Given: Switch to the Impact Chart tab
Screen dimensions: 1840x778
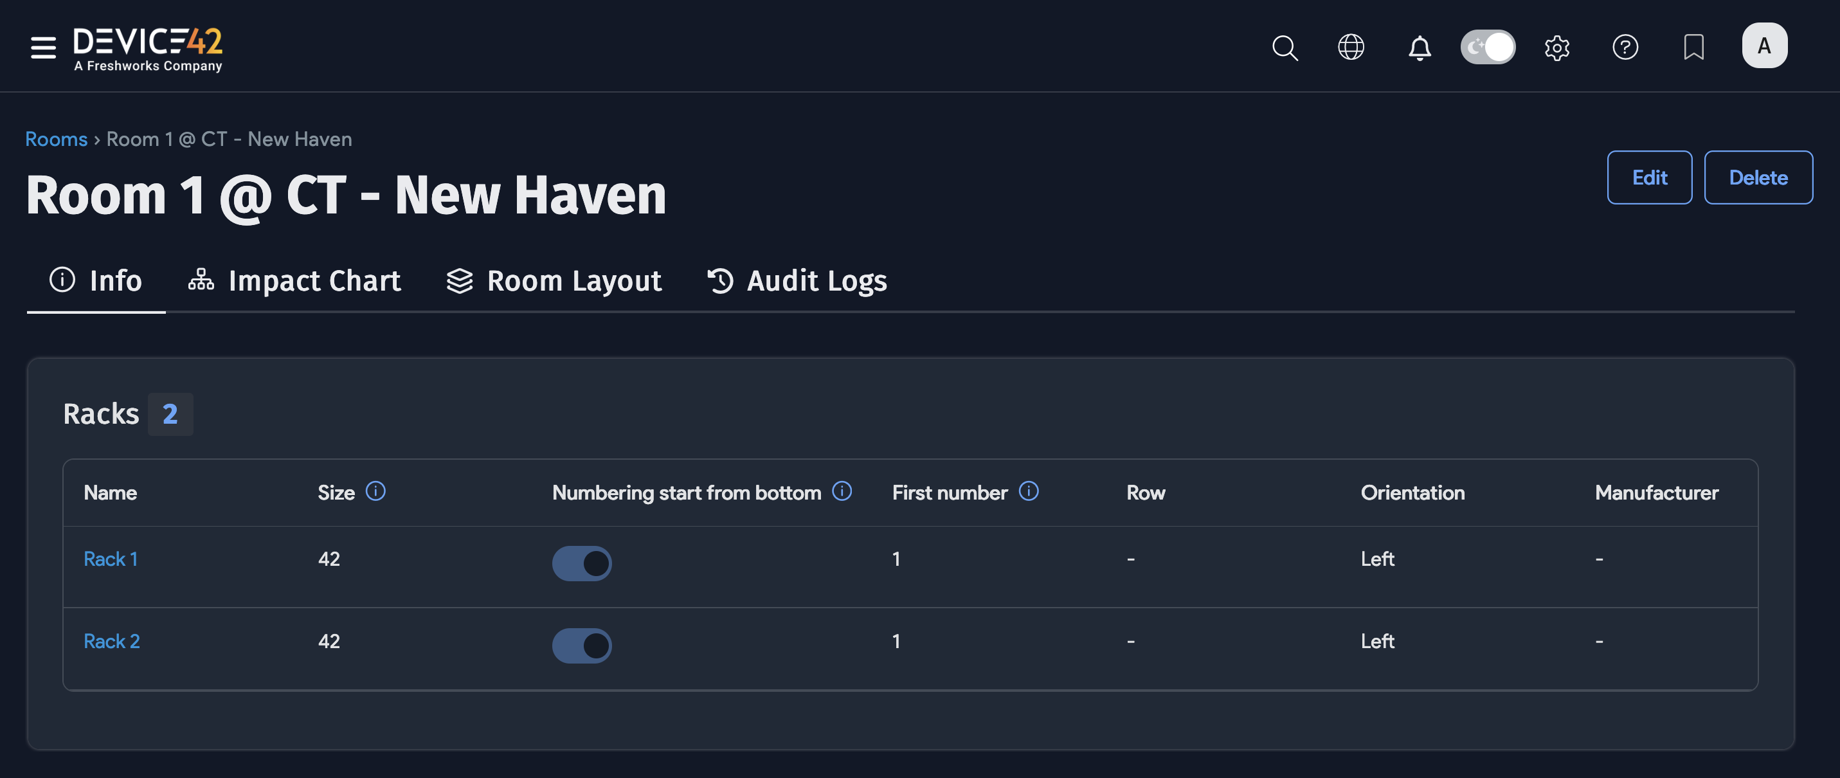Looking at the screenshot, I should tap(294, 281).
